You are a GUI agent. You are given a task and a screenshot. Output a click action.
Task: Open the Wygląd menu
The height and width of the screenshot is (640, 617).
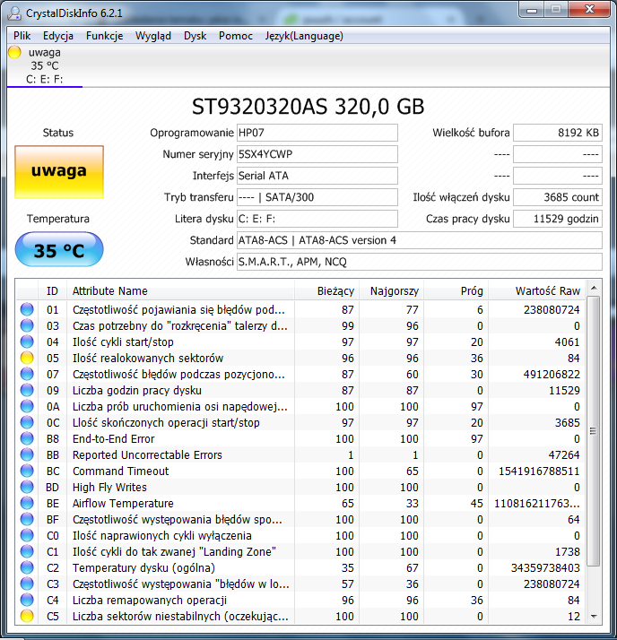click(153, 36)
